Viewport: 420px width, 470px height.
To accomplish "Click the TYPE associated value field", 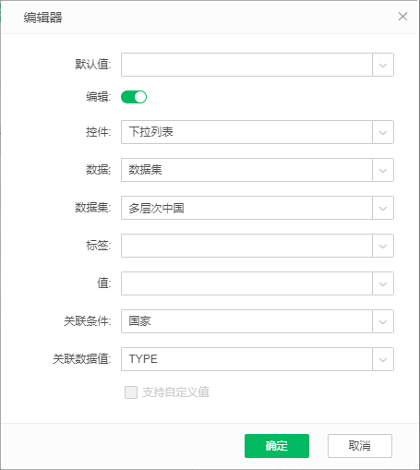I will click(x=246, y=359).
